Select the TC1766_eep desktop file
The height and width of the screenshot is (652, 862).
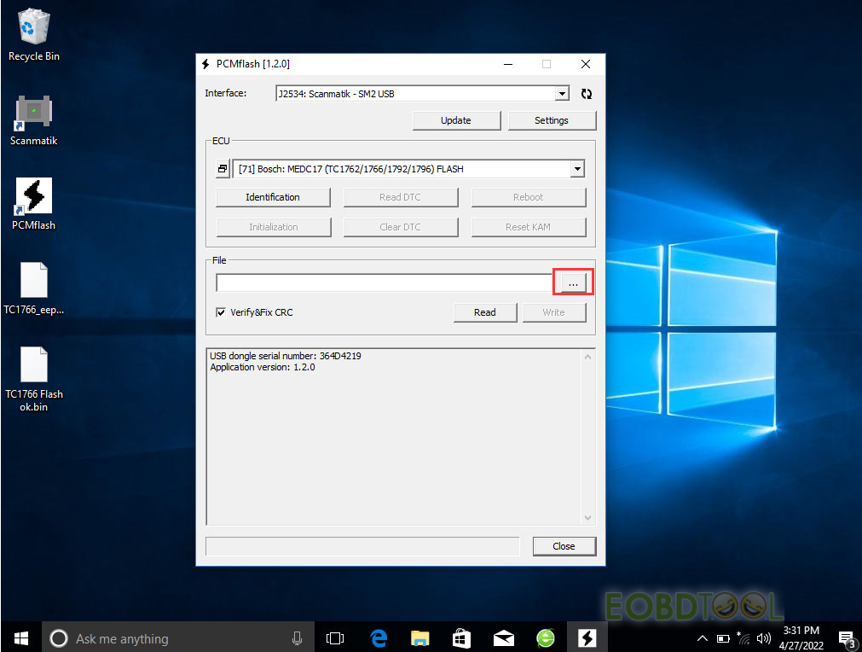pyautogui.click(x=33, y=281)
